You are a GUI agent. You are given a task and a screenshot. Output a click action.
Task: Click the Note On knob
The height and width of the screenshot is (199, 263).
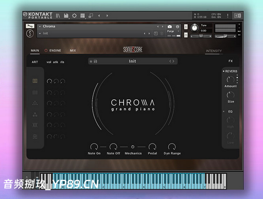click(x=94, y=147)
